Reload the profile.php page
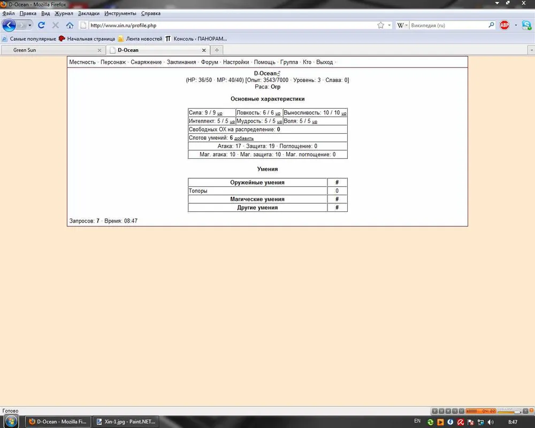Screen dimensions: 535x428 coord(41,25)
